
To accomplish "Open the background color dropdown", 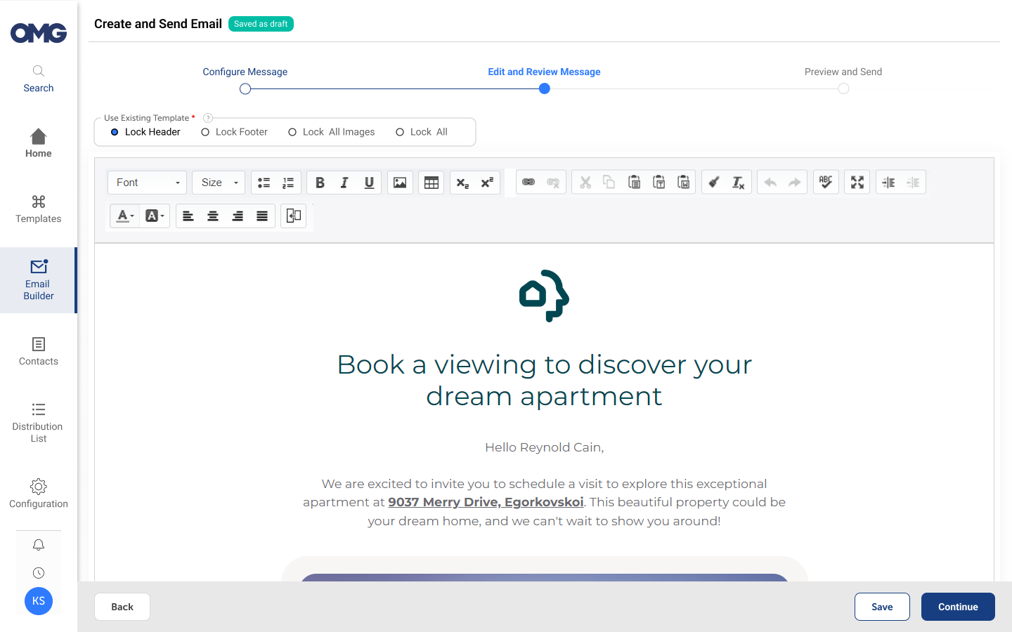I will pos(155,216).
